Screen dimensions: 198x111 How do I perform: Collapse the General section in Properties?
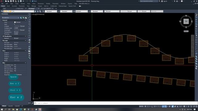(25, 20)
